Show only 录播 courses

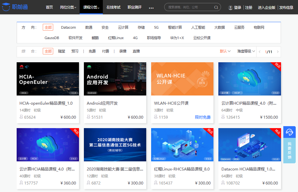123,51
